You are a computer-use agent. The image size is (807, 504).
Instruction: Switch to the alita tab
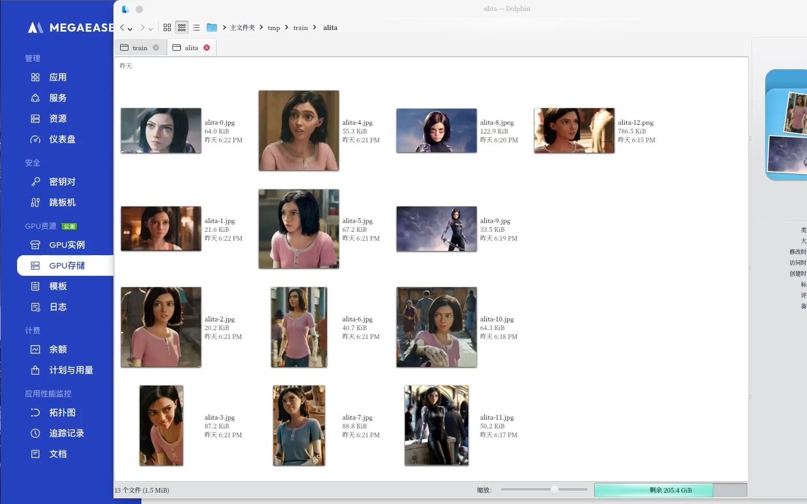pyautogui.click(x=191, y=48)
